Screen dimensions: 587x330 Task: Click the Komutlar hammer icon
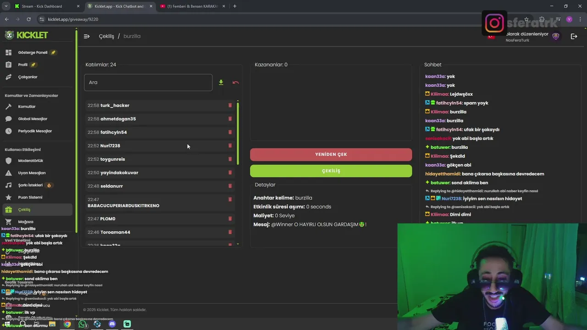[x=8, y=107]
